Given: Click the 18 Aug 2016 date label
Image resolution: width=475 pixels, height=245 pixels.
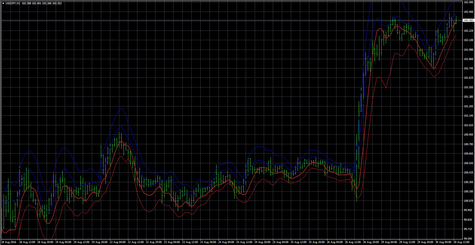Looking at the screenshot, I should click(x=9, y=242).
